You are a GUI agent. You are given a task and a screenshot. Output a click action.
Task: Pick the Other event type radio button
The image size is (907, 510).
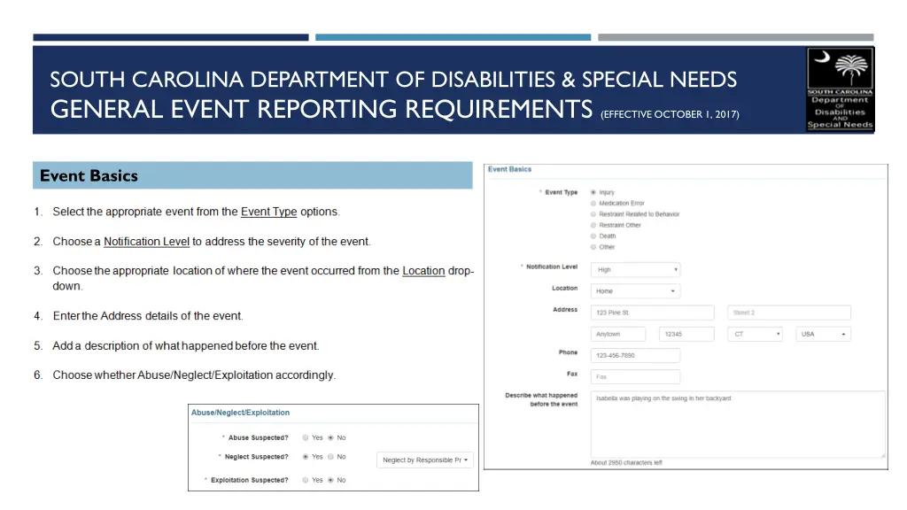tap(593, 247)
